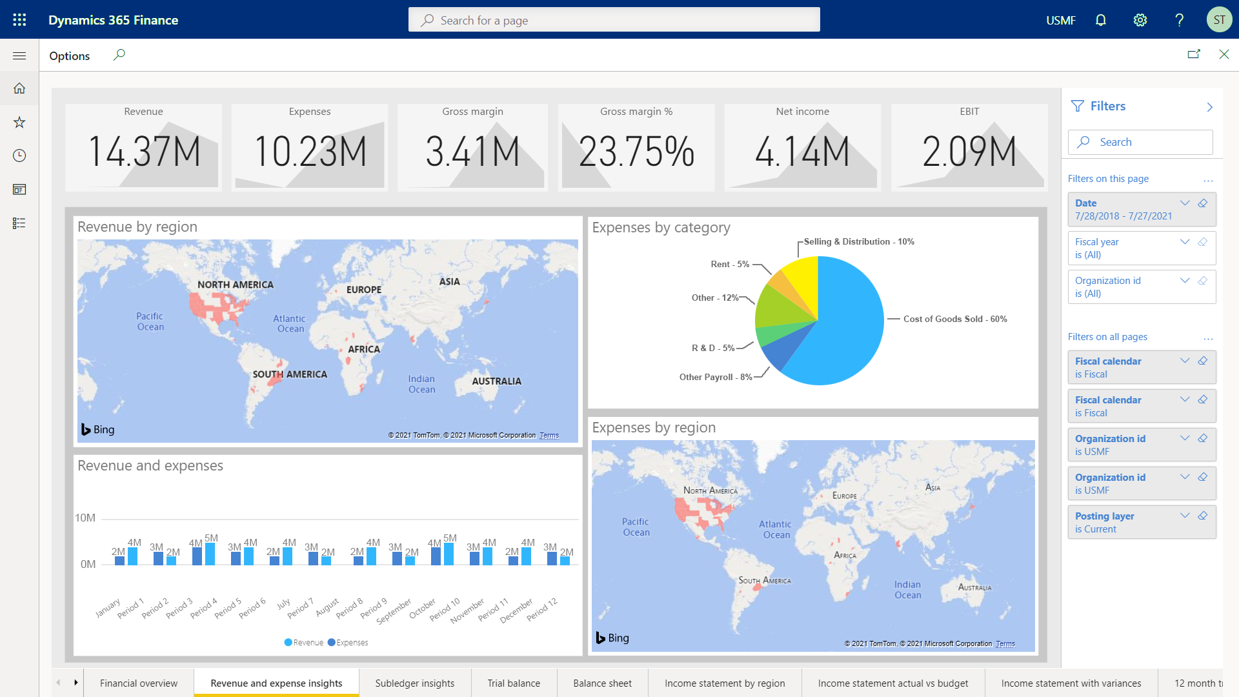
Task: Expand the Fiscal year filter chevron
Action: [1185, 242]
